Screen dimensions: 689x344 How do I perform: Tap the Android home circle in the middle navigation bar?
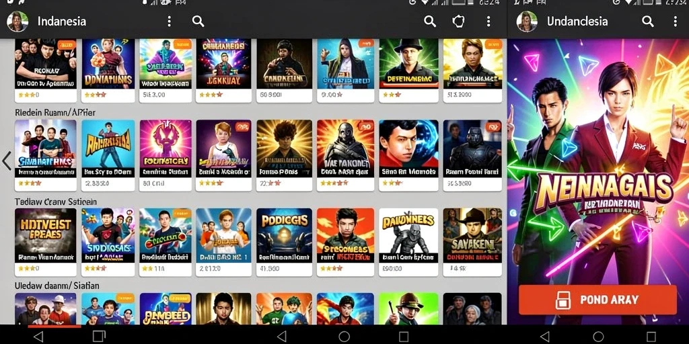click(344, 337)
